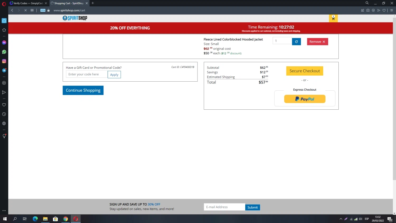The height and width of the screenshot is (223, 396).
Task: Open sidebar three-dots setup
Action: tap(4, 211)
